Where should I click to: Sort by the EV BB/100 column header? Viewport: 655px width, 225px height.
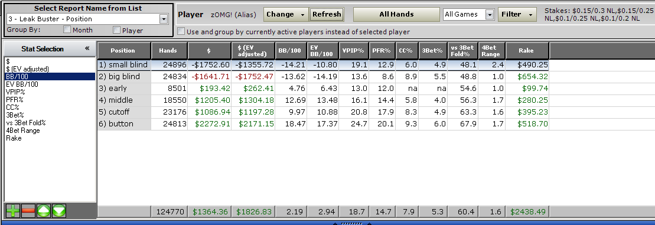[x=322, y=51]
